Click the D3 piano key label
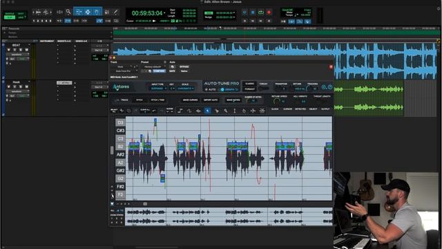 coord(120,122)
